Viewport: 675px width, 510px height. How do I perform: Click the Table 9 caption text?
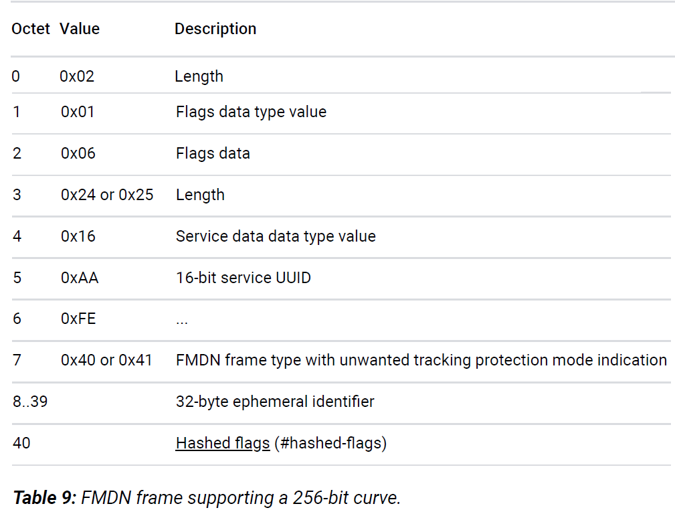point(207,498)
